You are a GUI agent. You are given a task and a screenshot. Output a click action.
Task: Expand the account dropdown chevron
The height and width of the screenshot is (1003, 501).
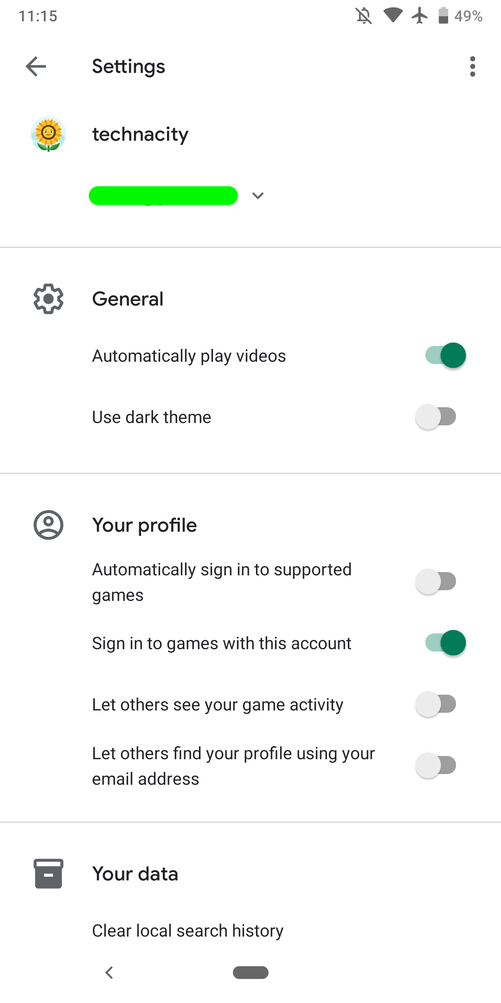pos(258,195)
